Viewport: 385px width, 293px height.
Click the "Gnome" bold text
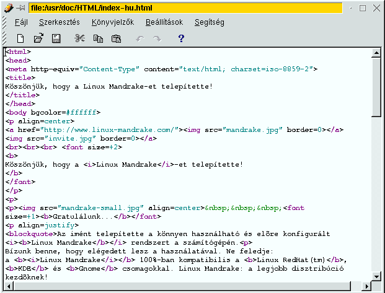point(90,269)
